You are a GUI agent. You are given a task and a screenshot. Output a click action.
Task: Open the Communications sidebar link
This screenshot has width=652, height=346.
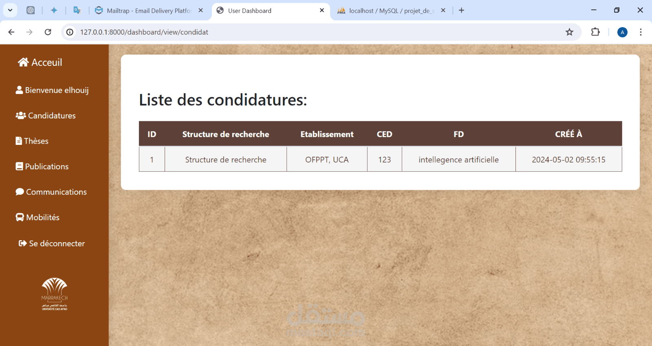[x=51, y=192]
